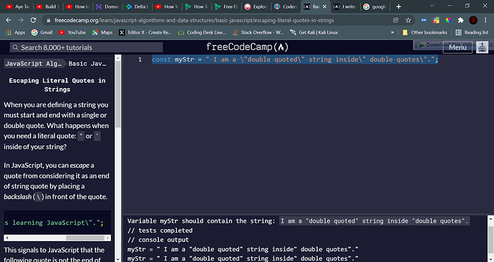
Task: Reload the freeCodeCamp page
Action: pyautogui.click(x=33, y=20)
